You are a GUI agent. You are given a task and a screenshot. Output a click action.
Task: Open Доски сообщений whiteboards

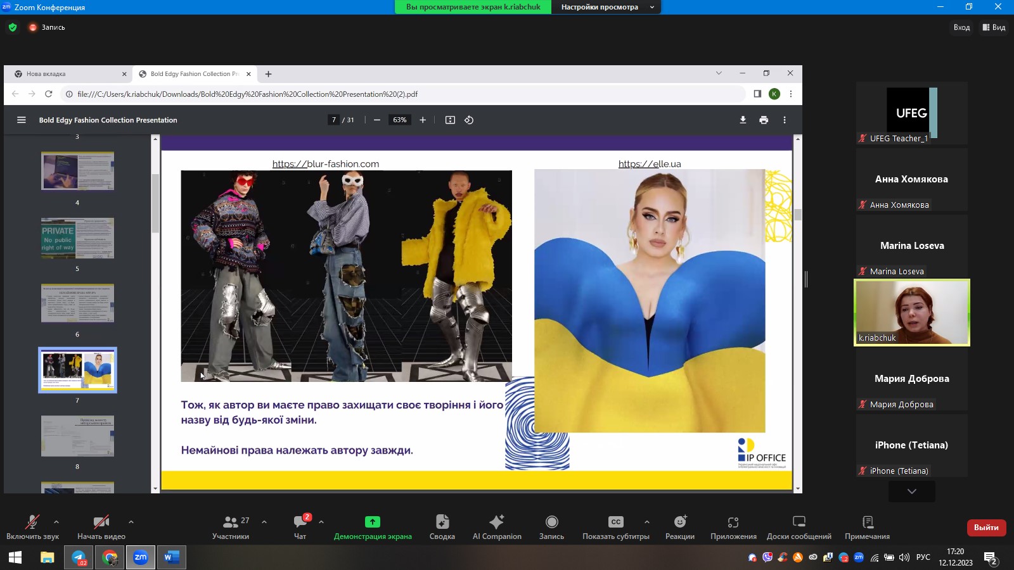(x=799, y=527)
